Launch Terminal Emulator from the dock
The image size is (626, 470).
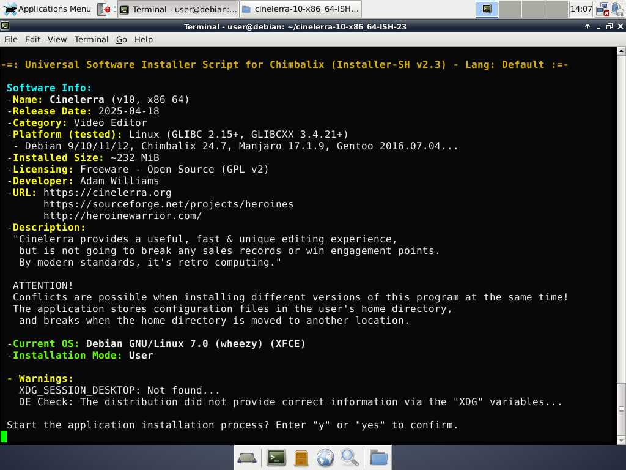[276, 458]
